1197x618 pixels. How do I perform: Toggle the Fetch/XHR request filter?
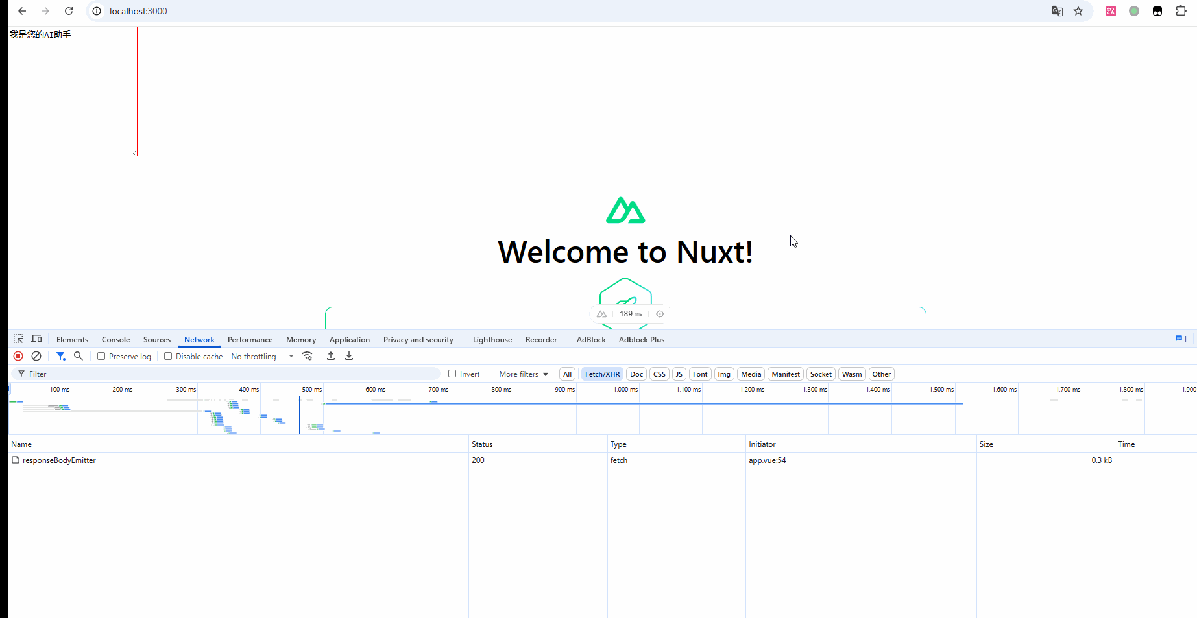602,374
